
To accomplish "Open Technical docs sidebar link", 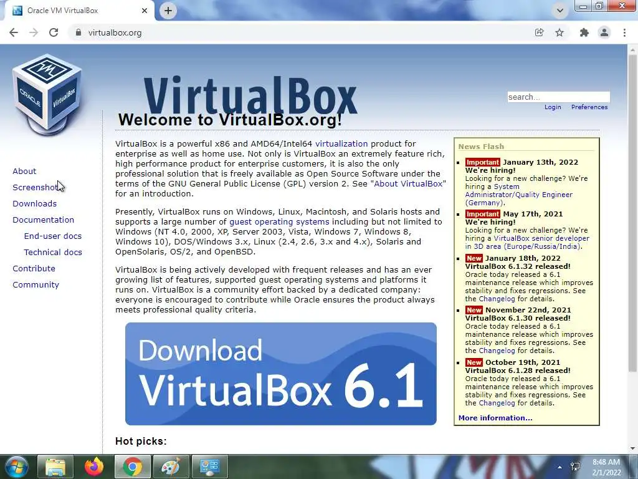I will pos(53,253).
